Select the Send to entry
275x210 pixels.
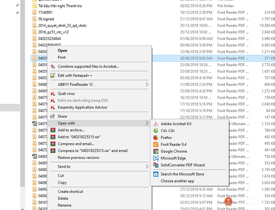(x=99, y=167)
